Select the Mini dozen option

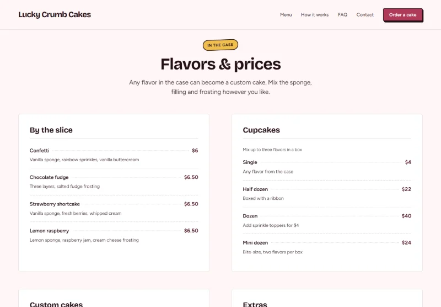pyautogui.click(x=327, y=247)
